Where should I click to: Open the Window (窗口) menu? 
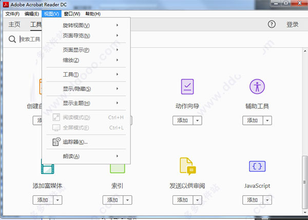pyautogui.click(x=72, y=14)
